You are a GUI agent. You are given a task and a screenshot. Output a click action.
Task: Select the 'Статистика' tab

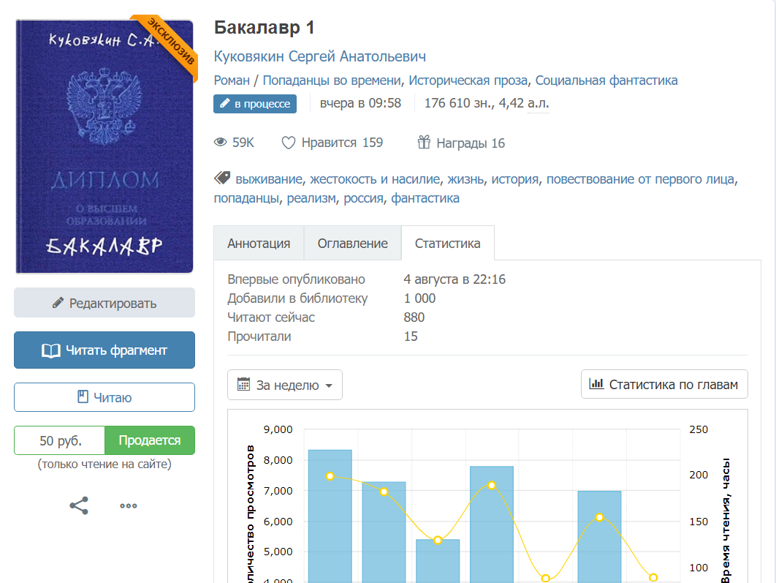(447, 244)
